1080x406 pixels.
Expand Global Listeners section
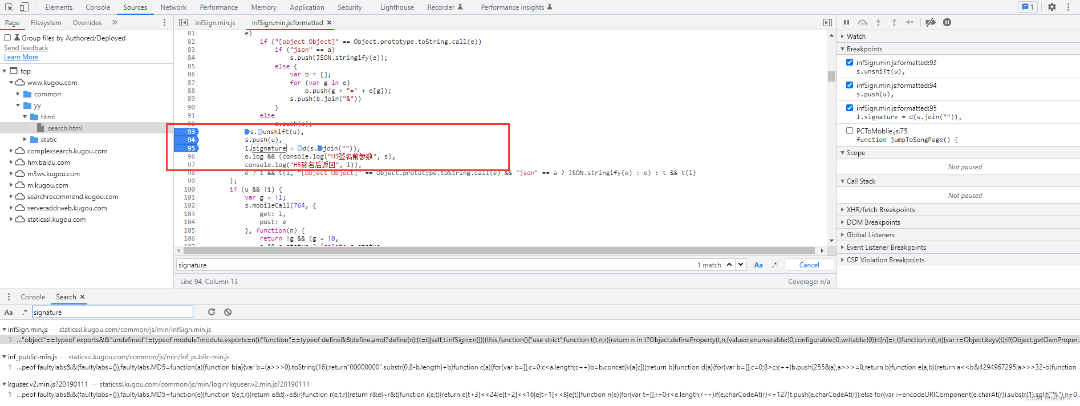click(959, 235)
